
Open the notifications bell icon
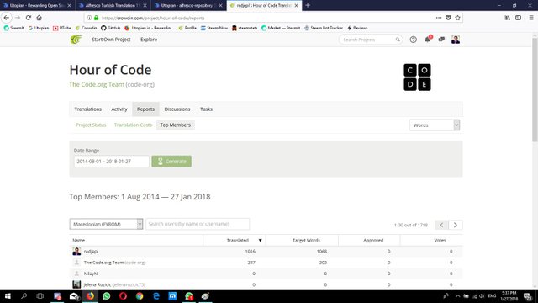[428, 40]
